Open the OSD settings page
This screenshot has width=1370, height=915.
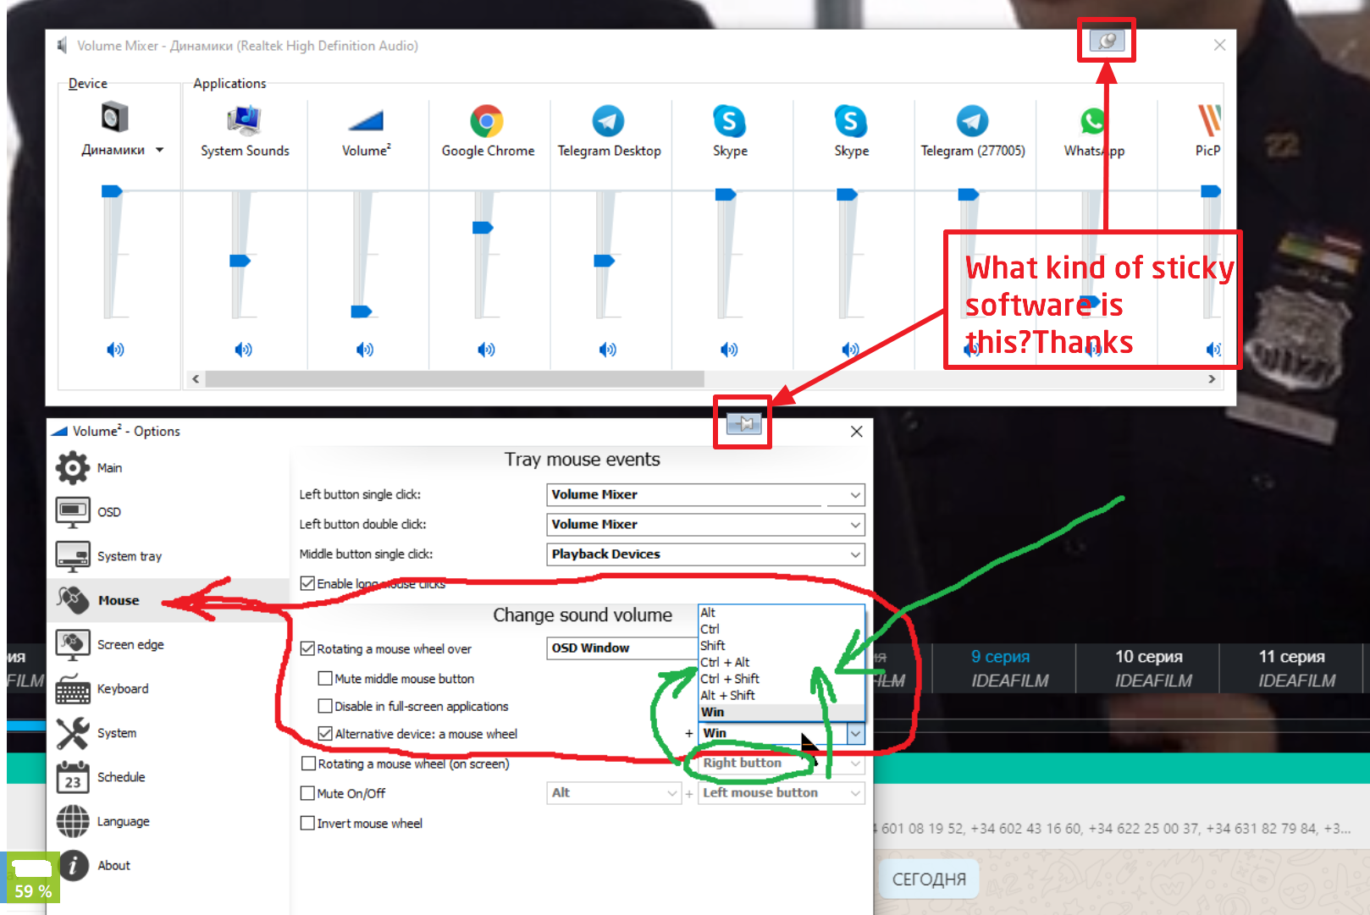click(168, 512)
